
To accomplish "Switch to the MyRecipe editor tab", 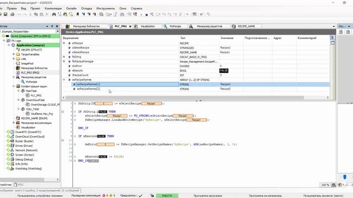I will [175, 26].
